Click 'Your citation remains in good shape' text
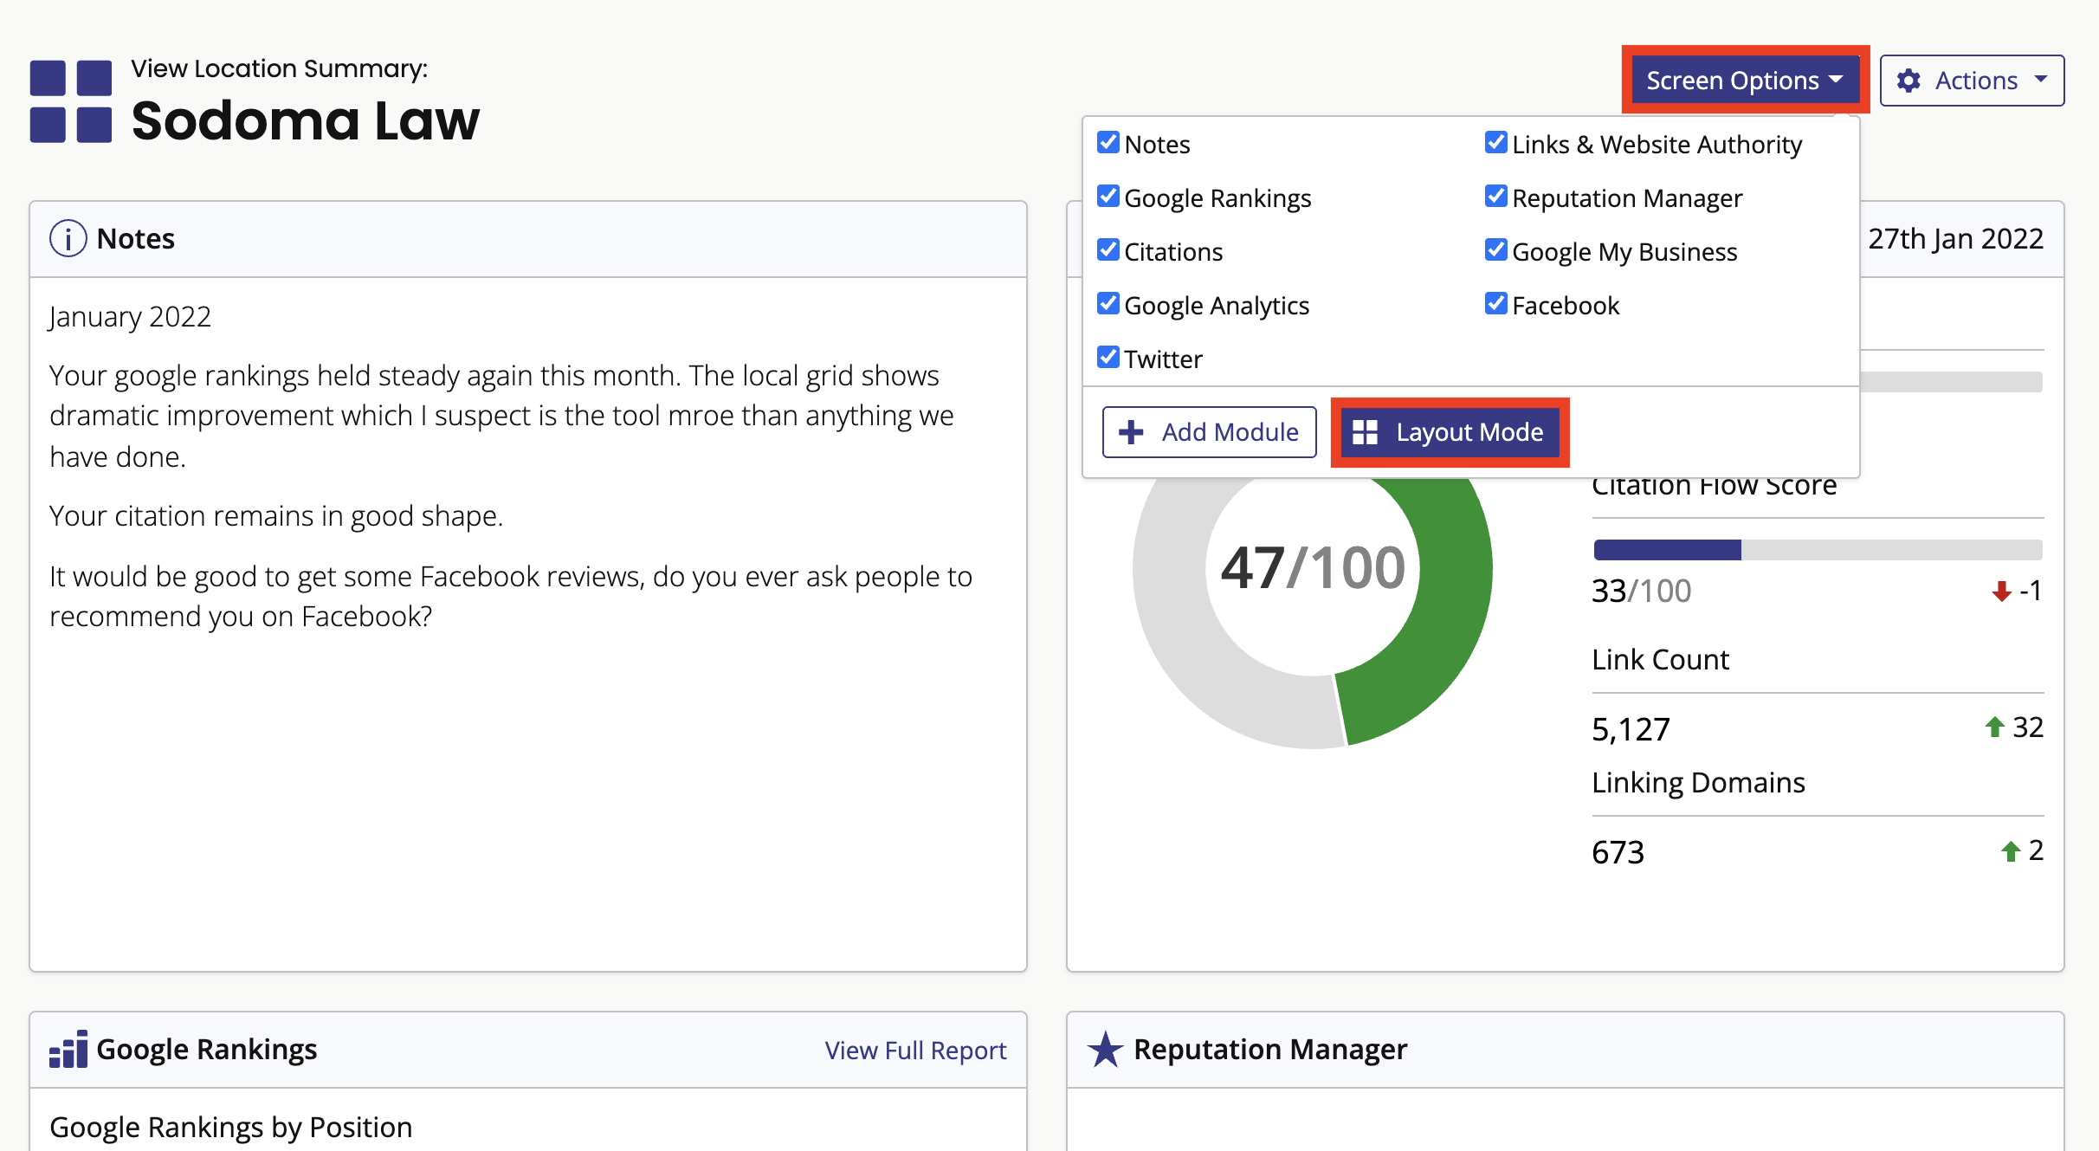The width and height of the screenshot is (2099, 1151). 275,516
